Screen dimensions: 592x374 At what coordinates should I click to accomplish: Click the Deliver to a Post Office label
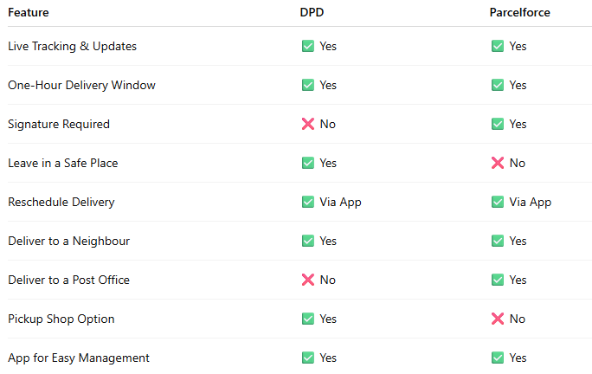point(68,280)
